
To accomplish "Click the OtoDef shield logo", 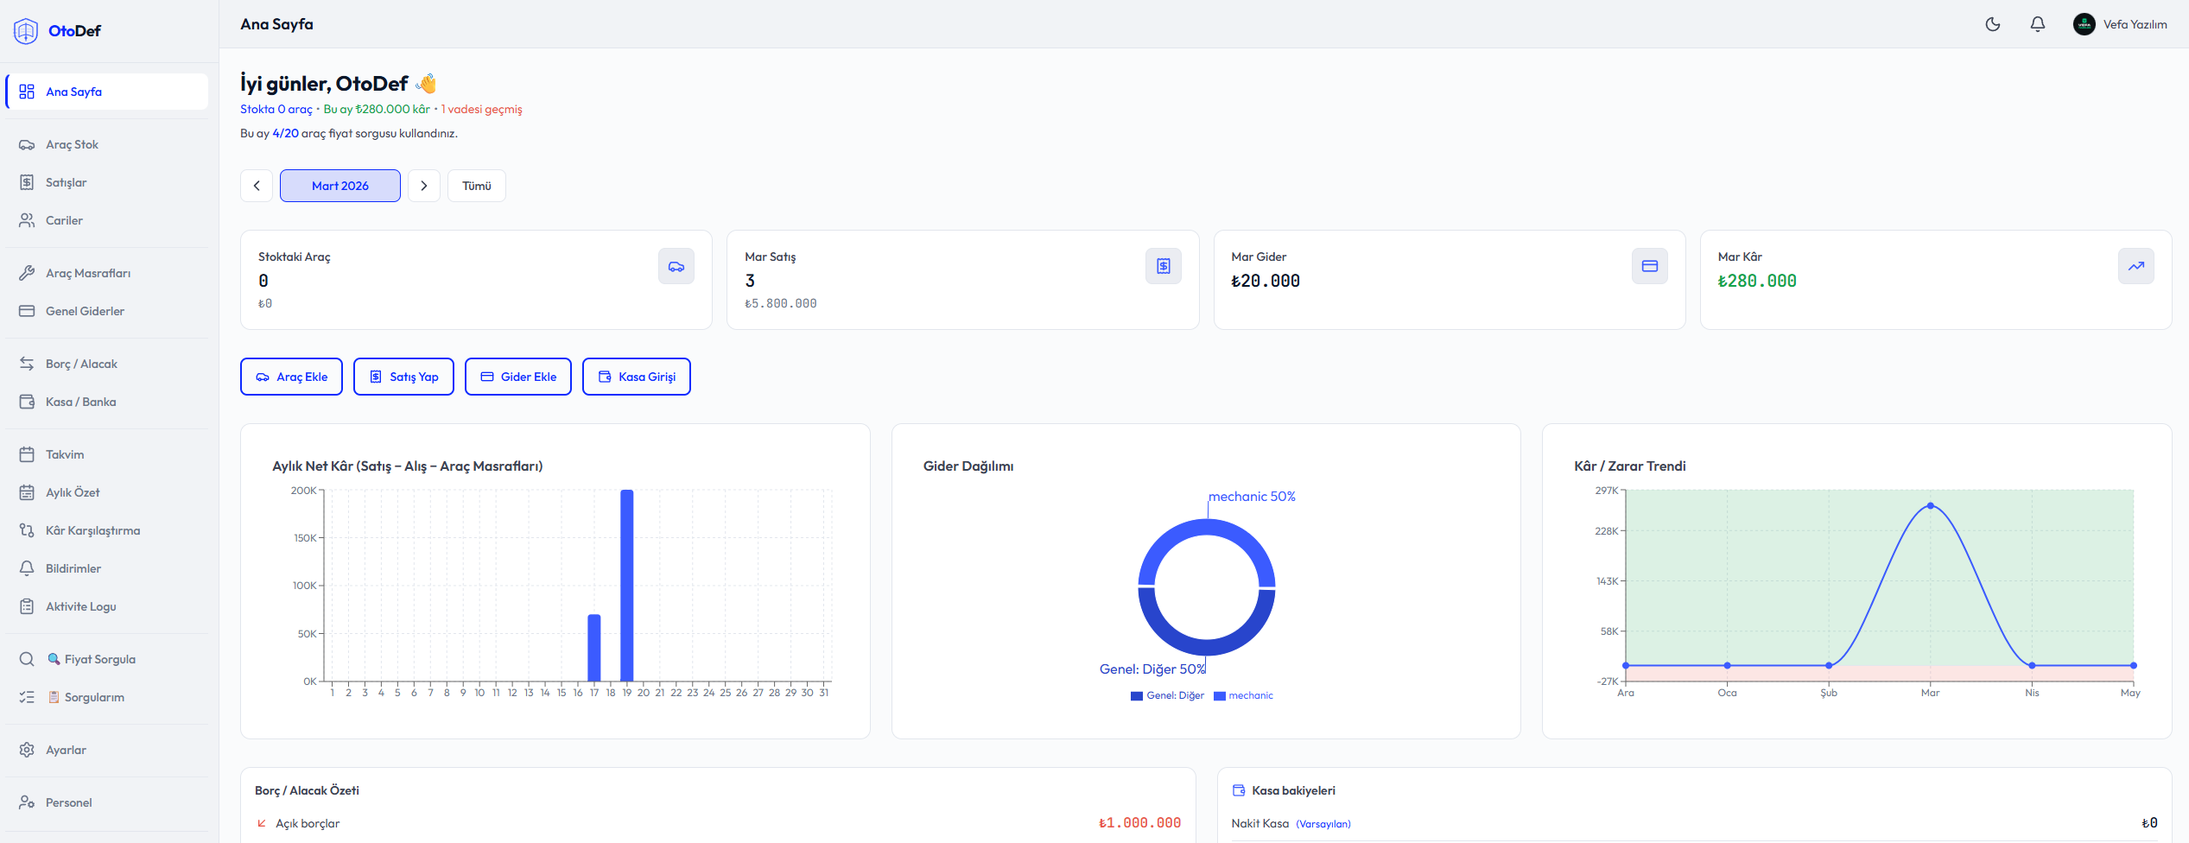I will coord(26,31).
